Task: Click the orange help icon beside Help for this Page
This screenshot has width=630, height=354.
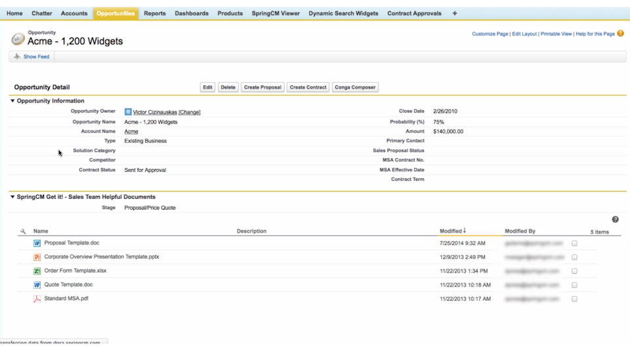Action: click(620, 33)
